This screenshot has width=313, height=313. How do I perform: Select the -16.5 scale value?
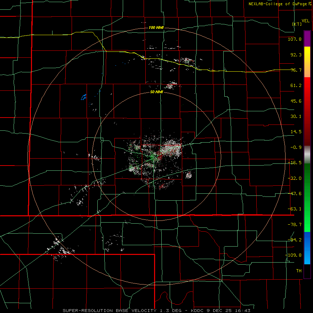point(295,163)
